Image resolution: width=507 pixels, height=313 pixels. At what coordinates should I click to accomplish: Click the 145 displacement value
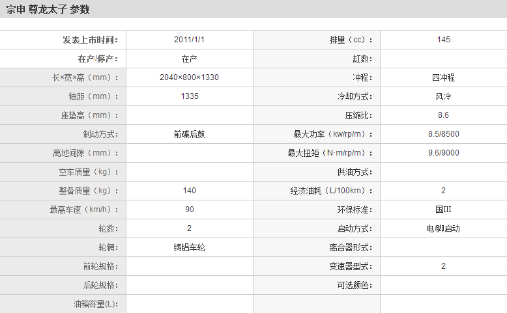[x=443, y=40]
